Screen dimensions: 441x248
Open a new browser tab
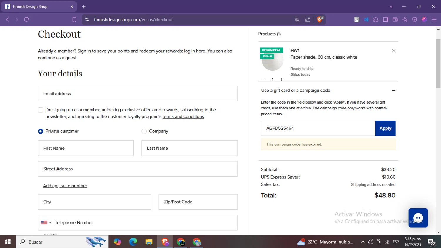click(x=84, y=6)
